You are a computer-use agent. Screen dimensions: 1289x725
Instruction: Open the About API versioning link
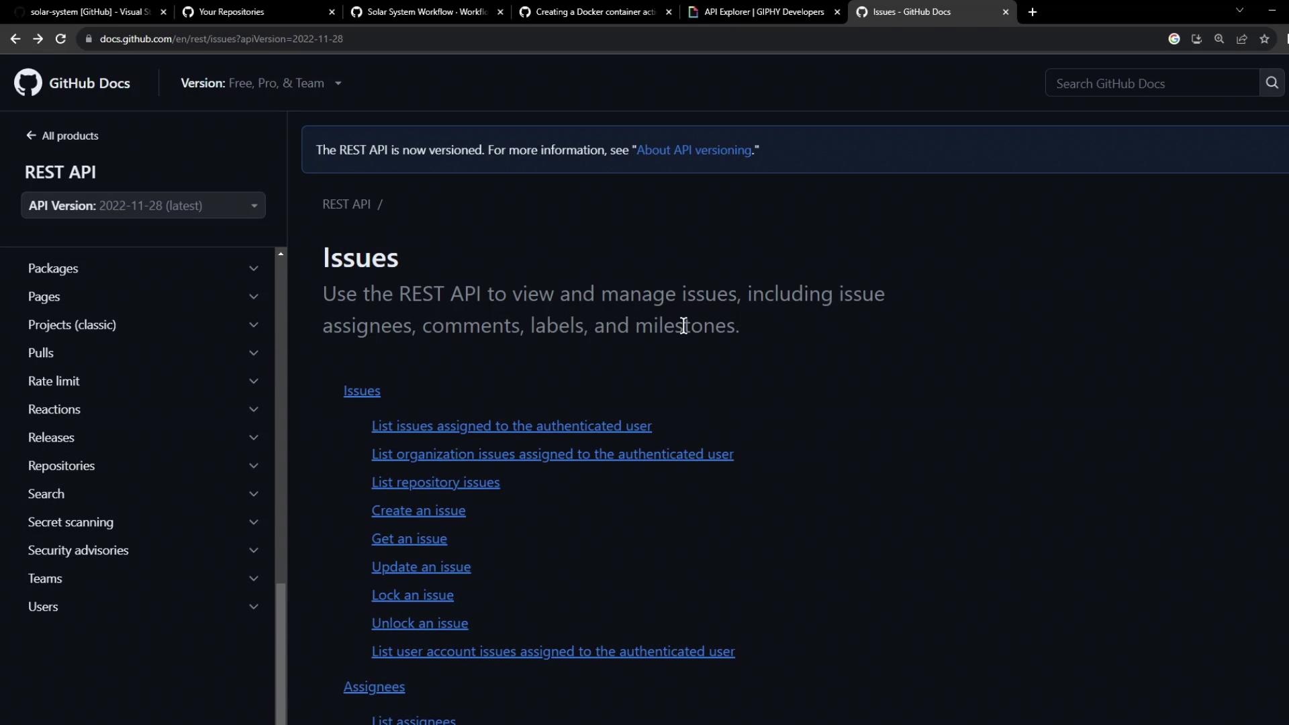pos(694,150)
